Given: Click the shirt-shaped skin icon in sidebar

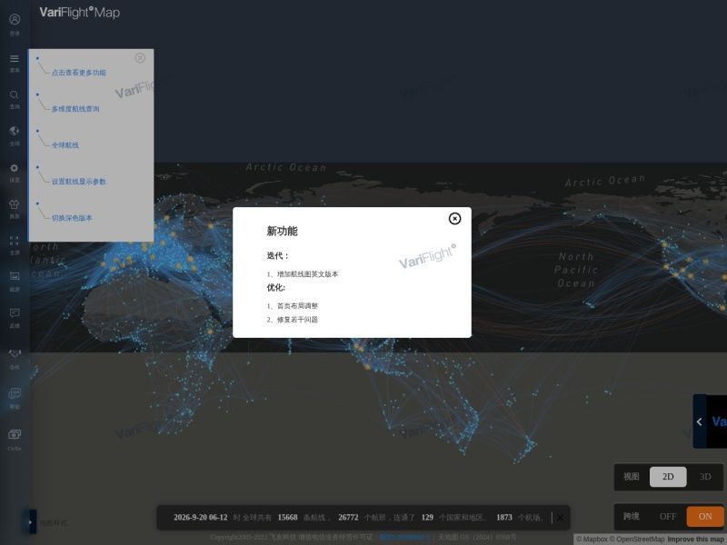Looking at the screenshot, I should tap(15, 203).
